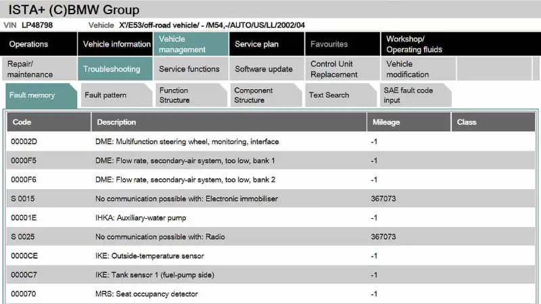This screenshot has height=304, width=541.
Task: Click 'IKE: Tank sensor 1 (fuel-pump side)'
Action: [x=155, y=275]
